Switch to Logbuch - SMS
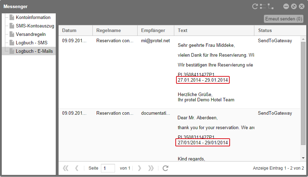This screenshot has width=308, height=177. click(x=31, y=43)
